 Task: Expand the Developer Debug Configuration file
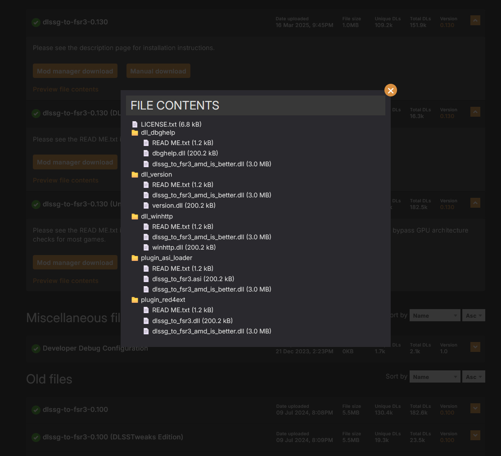click(475, 347)
